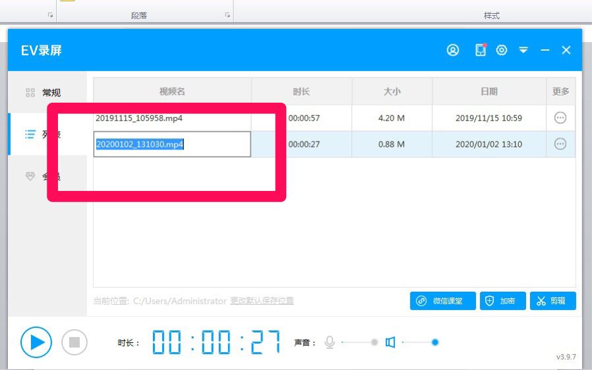Select the 4.20 M size cell
This screenshot has width=592, height=370.
(x=392, y=118)
